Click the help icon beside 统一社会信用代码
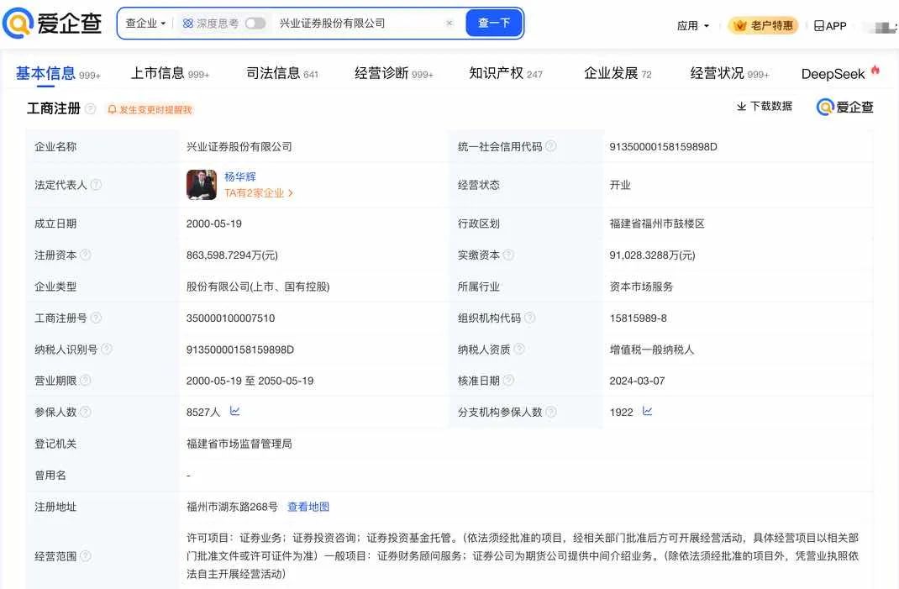The width and height of the screenshot is (899, 589). pyautogui.click(x=551, y=146)
